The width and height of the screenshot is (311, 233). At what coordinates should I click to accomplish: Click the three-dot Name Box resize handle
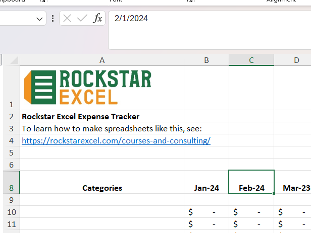tap(53, 19)
